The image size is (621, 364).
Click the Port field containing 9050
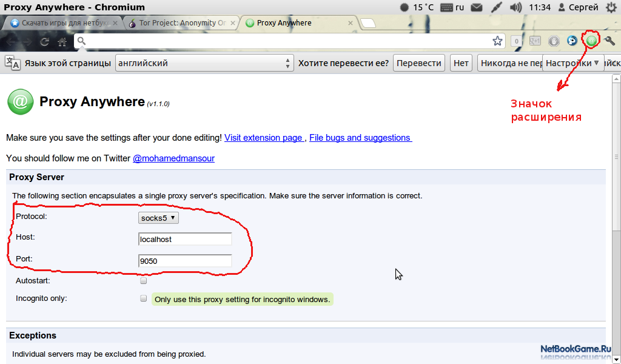(185, 261)
